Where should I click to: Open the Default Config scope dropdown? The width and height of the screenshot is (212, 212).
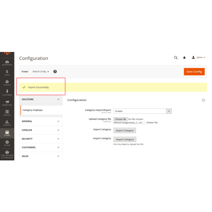coord(41,72)
